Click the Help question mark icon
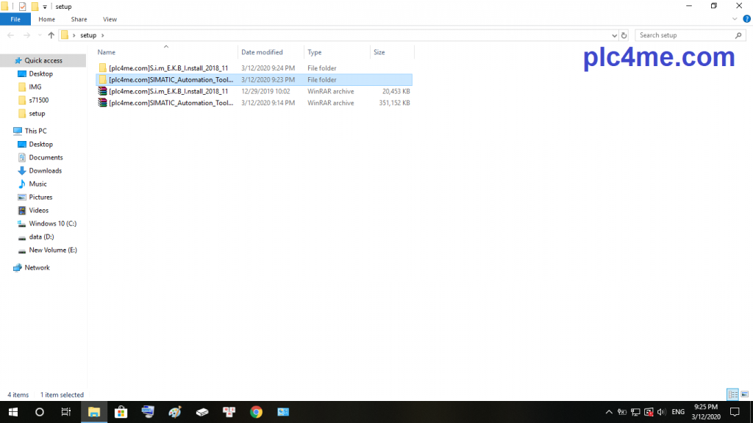753x423 pixels. pyautogui.click(x=747, y=19)
